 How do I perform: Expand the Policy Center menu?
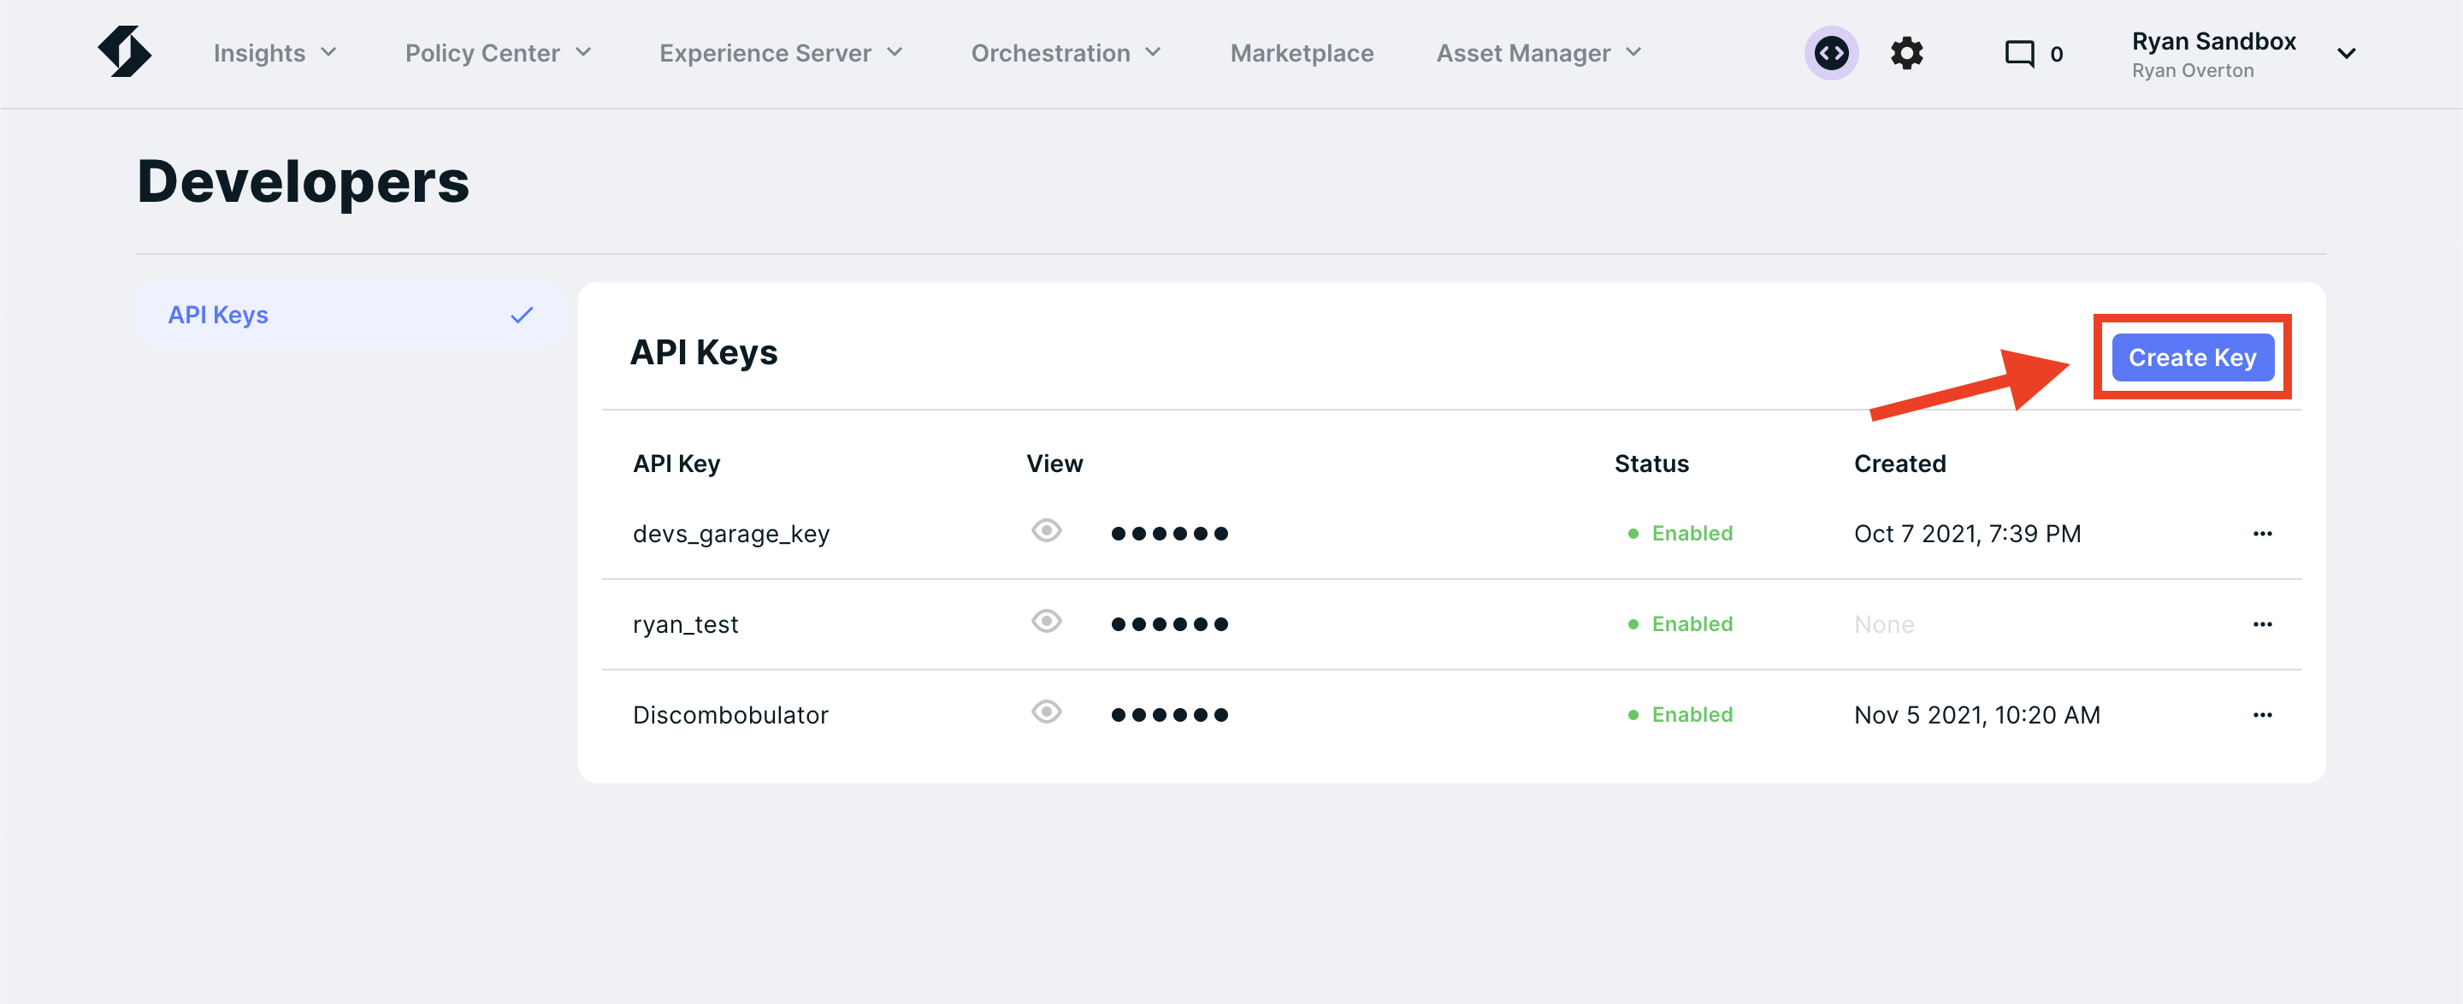click(x=497, y=54)
